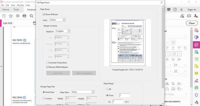Click the line spacing icon in Format panel
The width and height of the screenshot is (200, 106).
pos(175,65)
